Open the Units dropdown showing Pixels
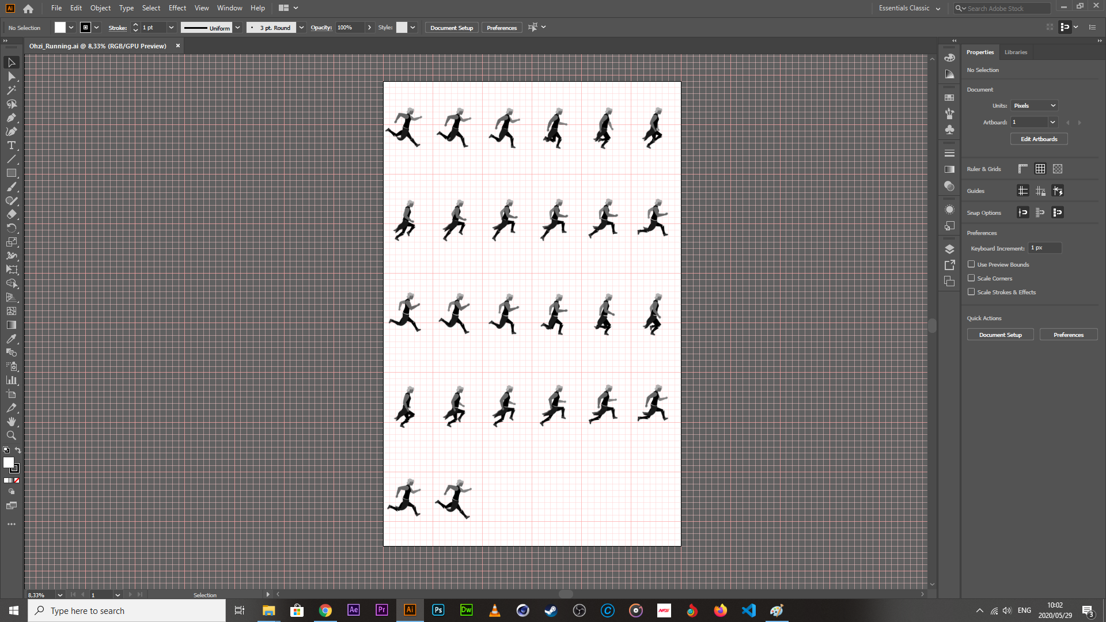1106x622 pixels. (1035, 105)
